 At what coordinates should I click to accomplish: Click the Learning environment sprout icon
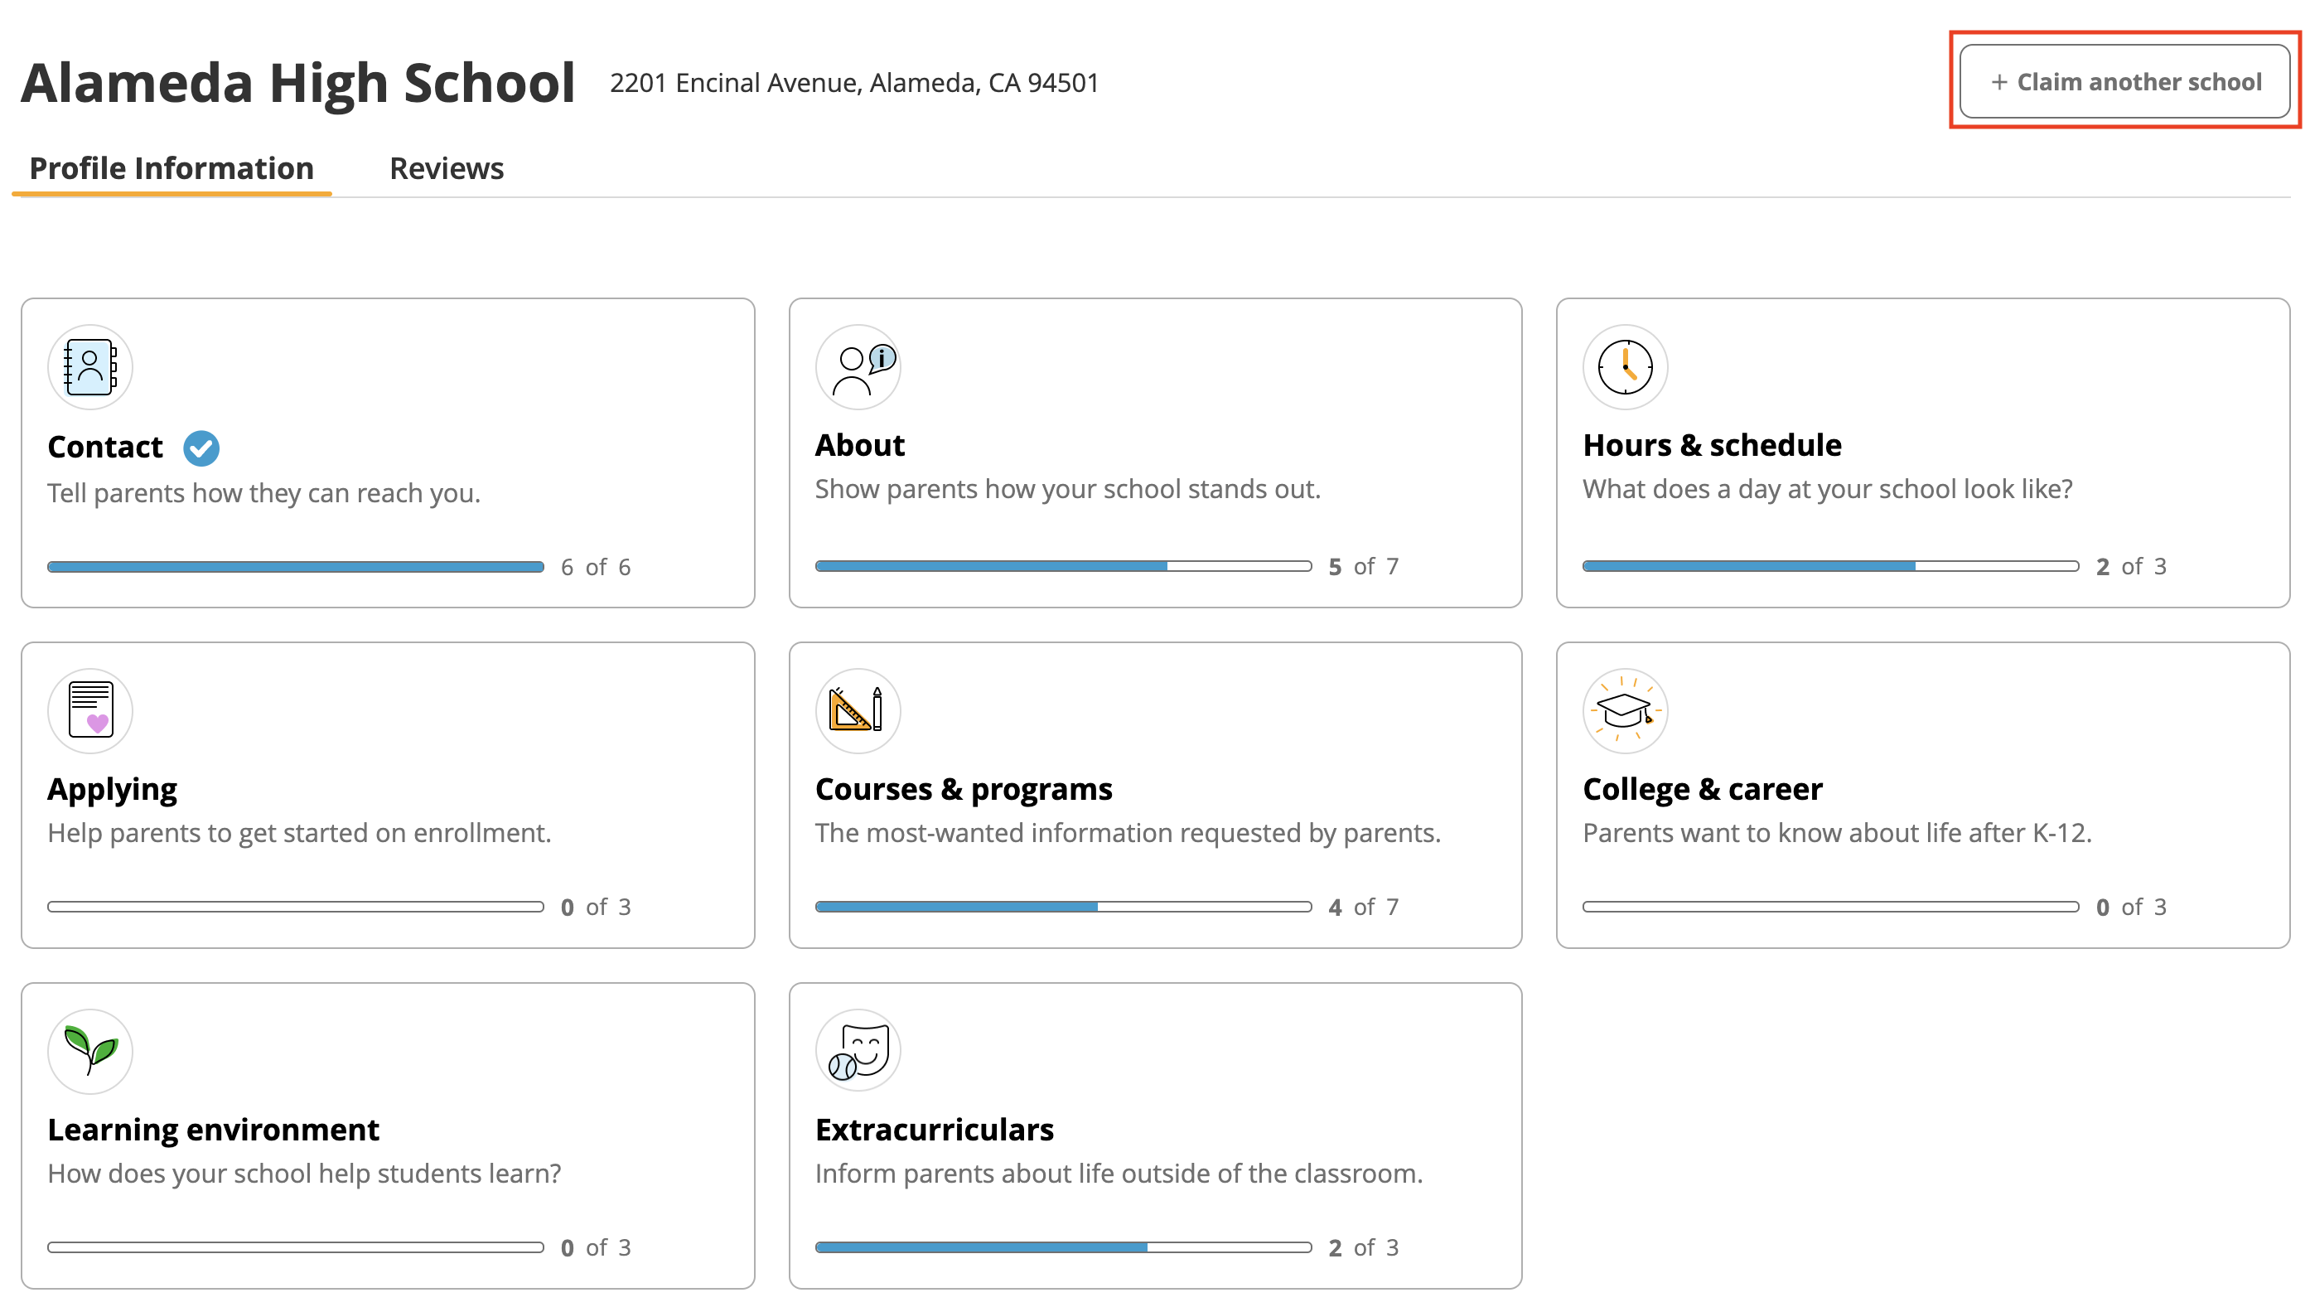coord(90,1051)
